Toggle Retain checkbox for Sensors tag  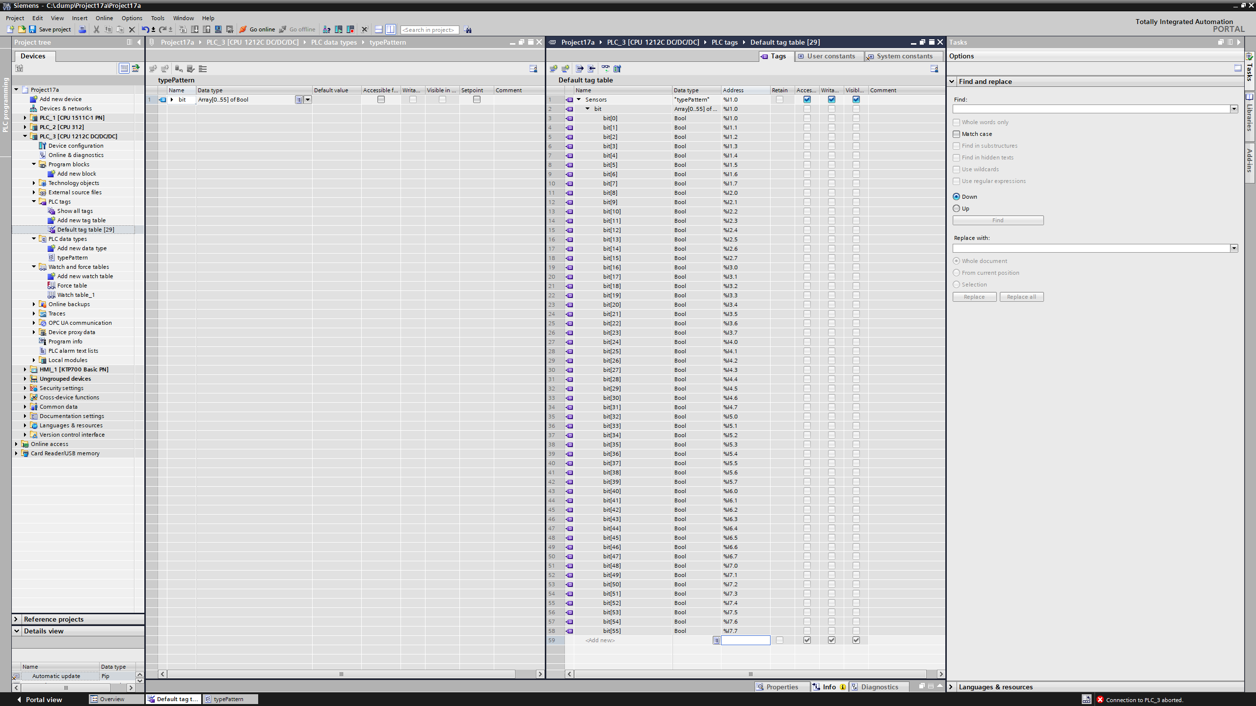(x=779, y=100)
